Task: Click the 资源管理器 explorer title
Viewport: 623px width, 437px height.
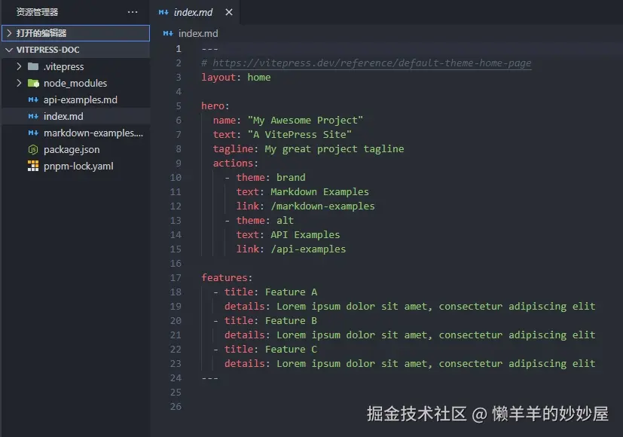Action: point(37,12)
